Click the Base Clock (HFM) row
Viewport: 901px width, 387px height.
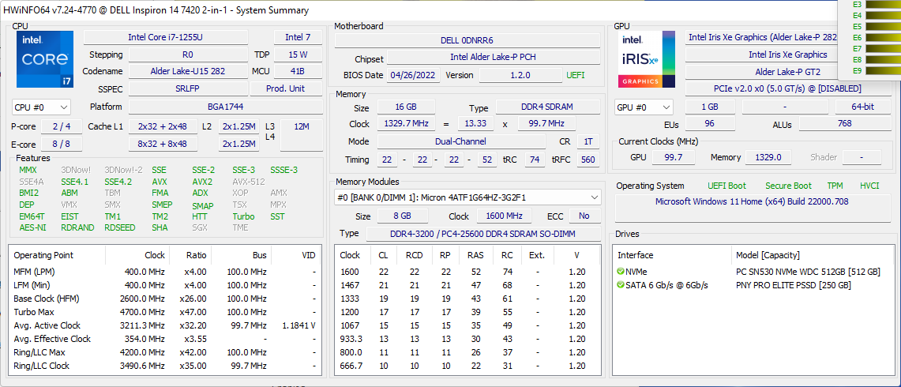165,299
